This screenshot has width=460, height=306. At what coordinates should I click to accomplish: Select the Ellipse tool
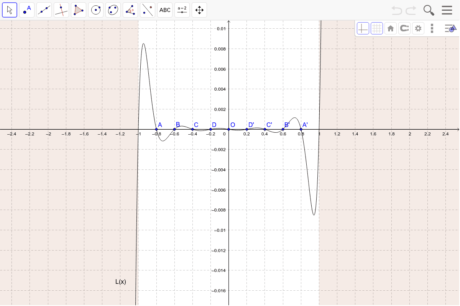(113, 10)
